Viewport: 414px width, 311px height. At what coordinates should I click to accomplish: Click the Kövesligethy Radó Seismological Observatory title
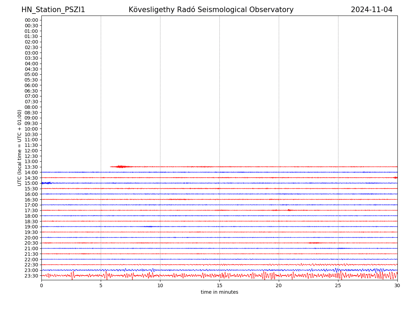point(211,10)
